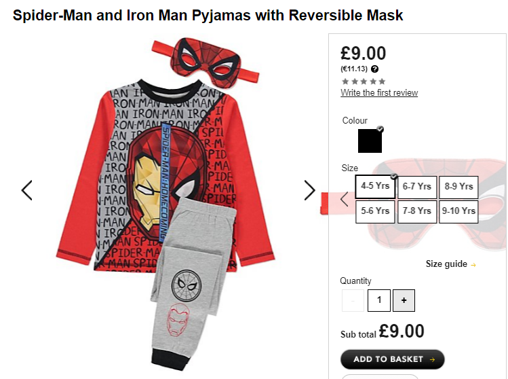The width and height of the screenshot is (508, 379).
Task: Click the euro price help question icon
Action: click(374, 69)
